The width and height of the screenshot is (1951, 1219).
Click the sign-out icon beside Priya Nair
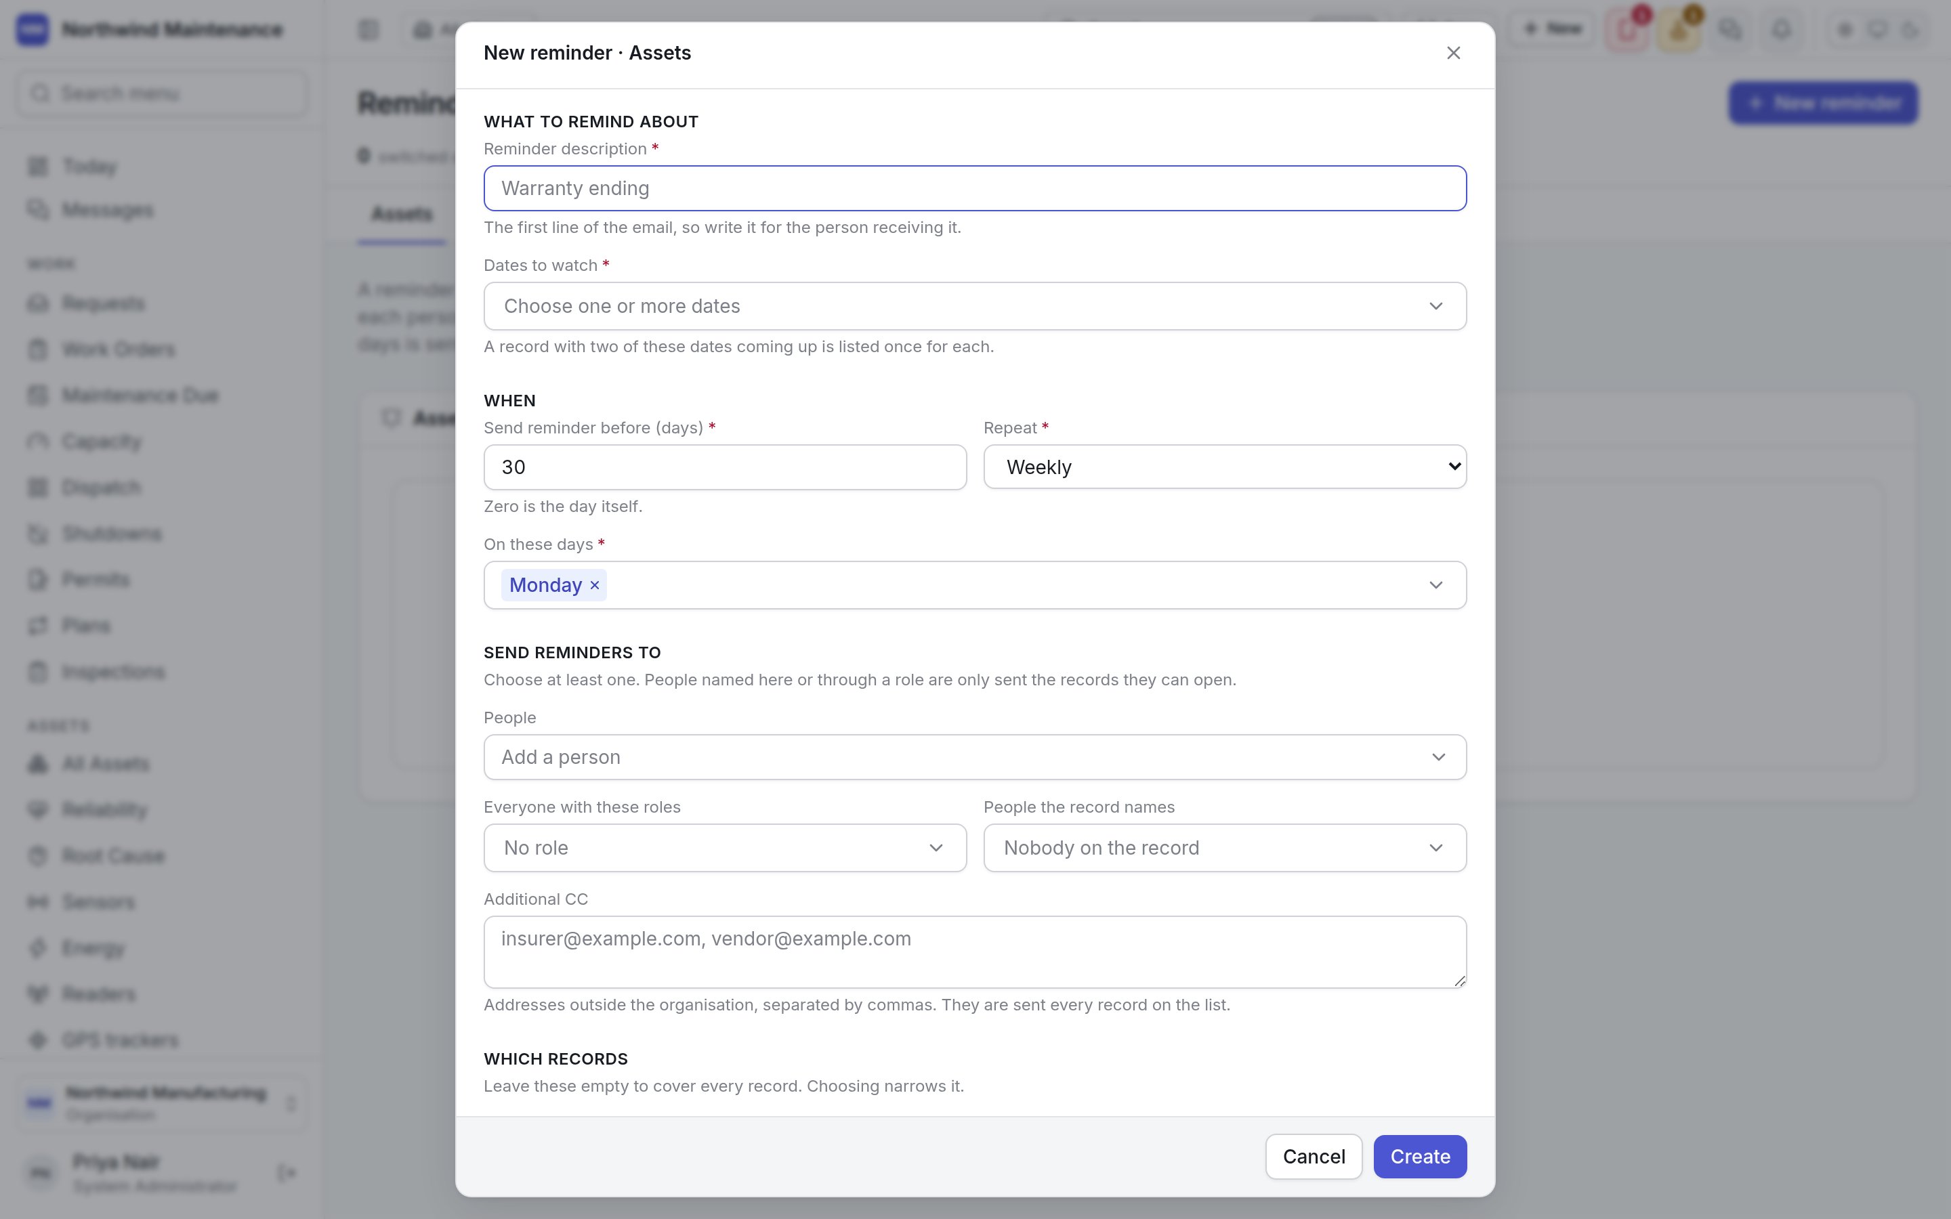coord(287,1173)
